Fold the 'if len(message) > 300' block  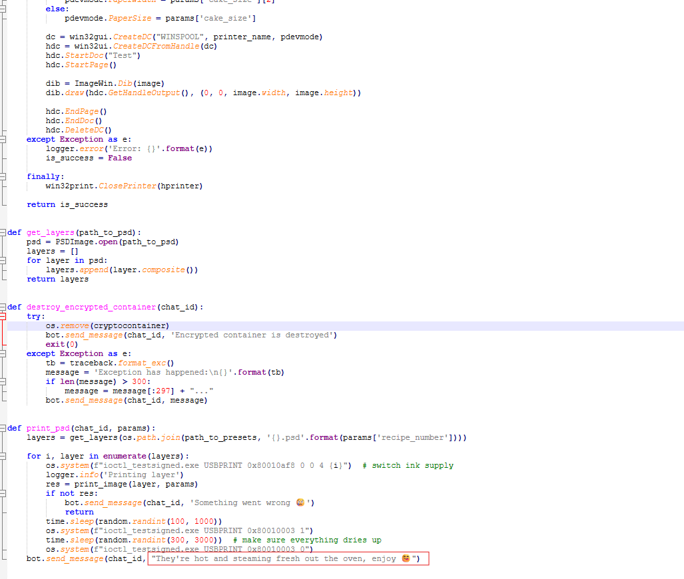3,382
